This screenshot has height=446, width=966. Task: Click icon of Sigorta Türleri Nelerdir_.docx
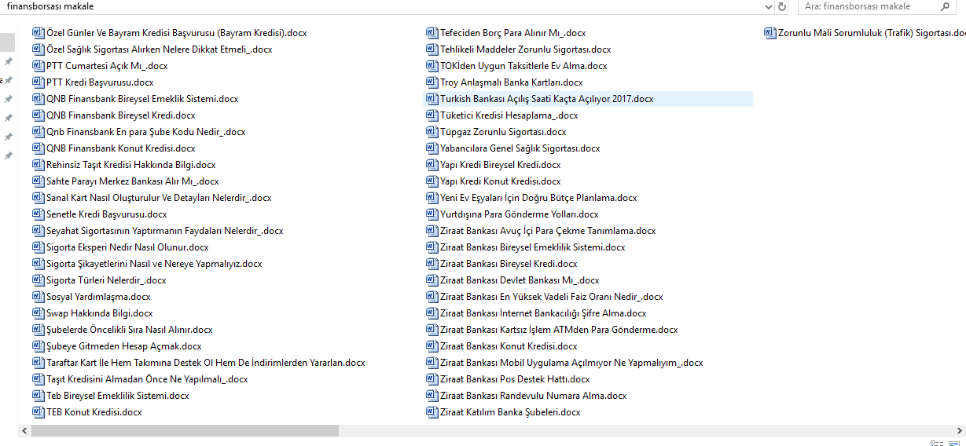pos(39,280)
